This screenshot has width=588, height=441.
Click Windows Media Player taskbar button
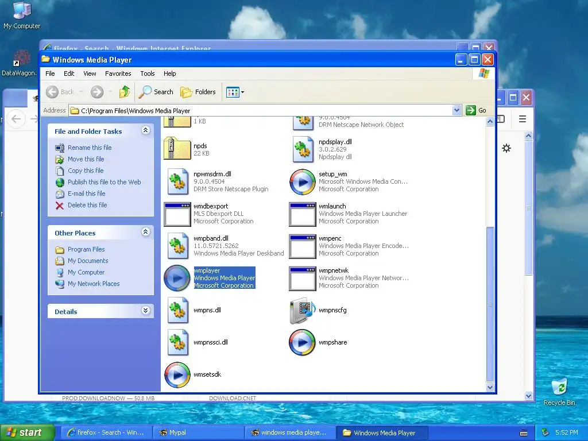(382, 432)
